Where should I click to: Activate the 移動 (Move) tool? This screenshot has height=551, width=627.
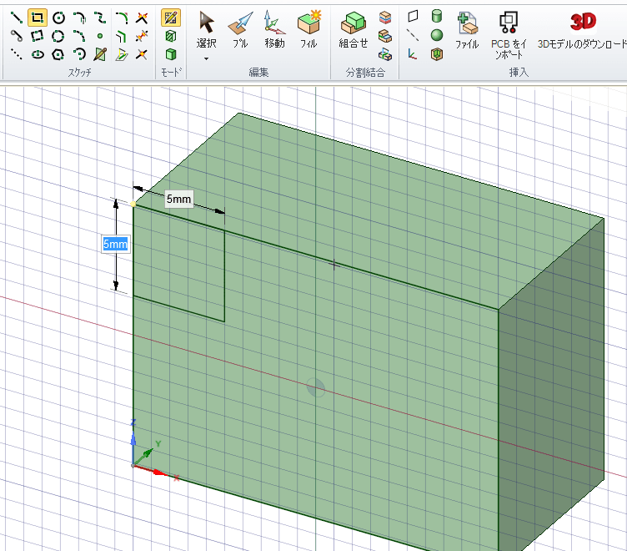[274, 30]
